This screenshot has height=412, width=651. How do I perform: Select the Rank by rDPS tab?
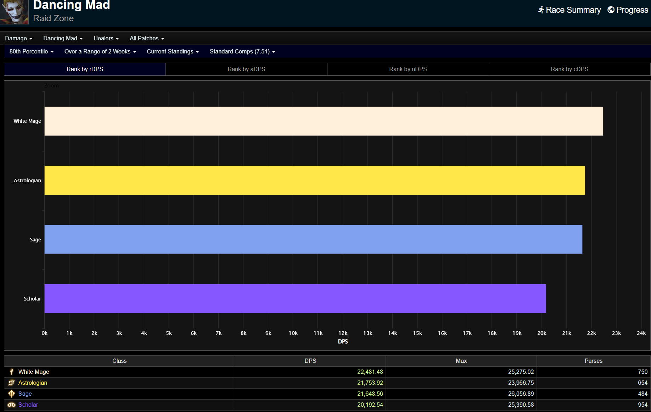85,69
